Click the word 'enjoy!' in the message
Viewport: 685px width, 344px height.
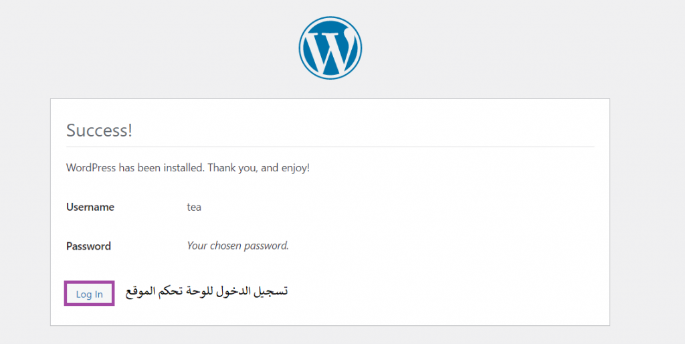click(x=295, y=168)
